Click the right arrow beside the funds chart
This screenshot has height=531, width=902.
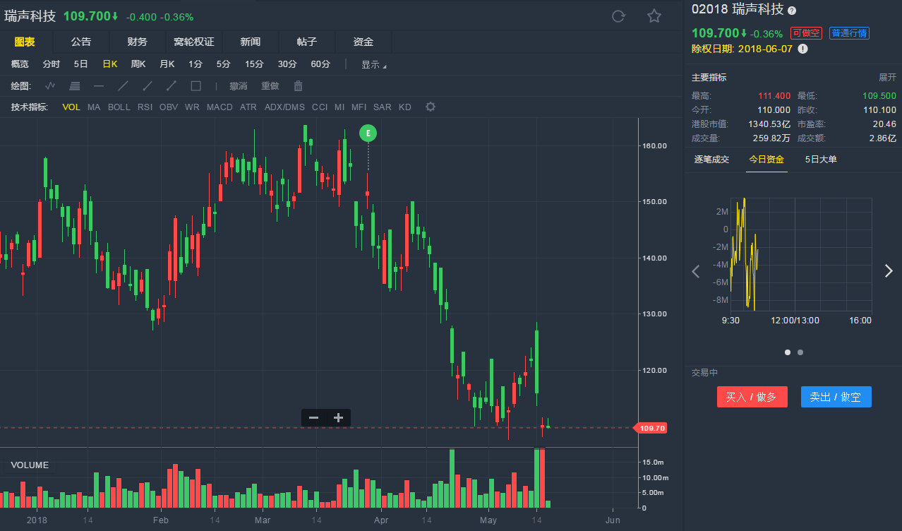click(x=888, y=270)
